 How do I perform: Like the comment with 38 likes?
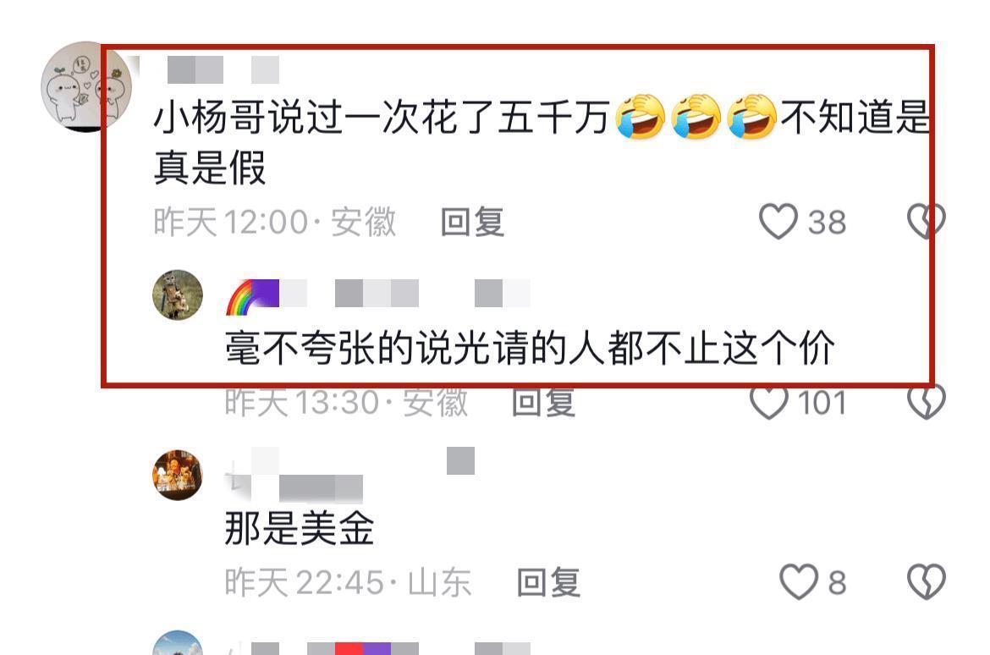point(778,222)
